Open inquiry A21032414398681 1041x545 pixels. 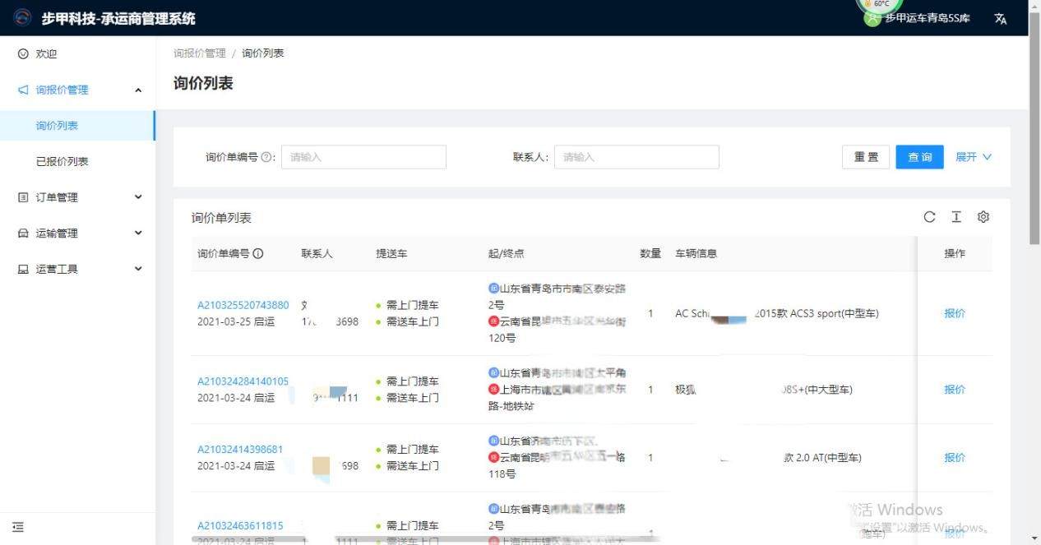coord(240,450)
